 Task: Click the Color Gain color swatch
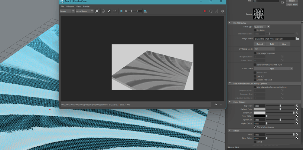click(x=259, y=113)
